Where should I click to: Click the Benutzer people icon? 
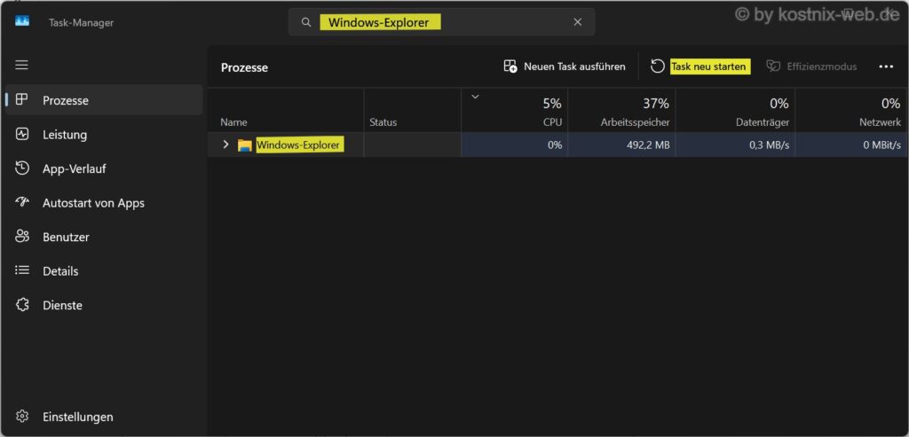[x=22, y=236]
